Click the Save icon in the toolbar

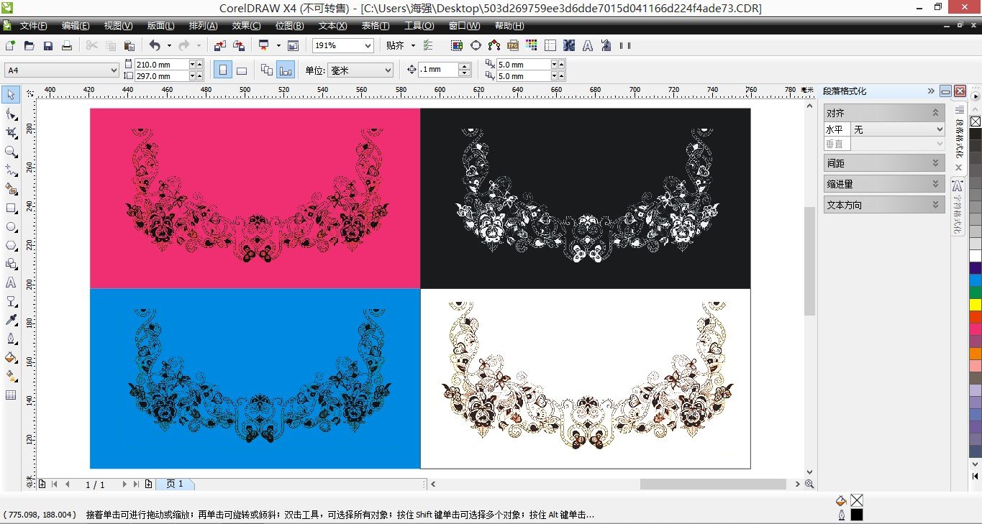click(48, 46)
